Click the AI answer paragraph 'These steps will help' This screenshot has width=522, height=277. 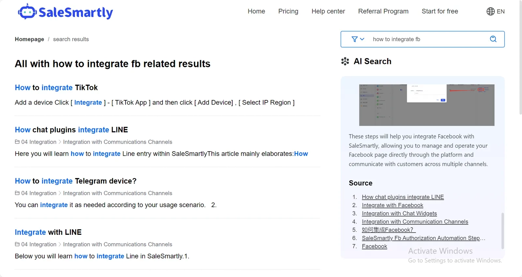point(418,150)
